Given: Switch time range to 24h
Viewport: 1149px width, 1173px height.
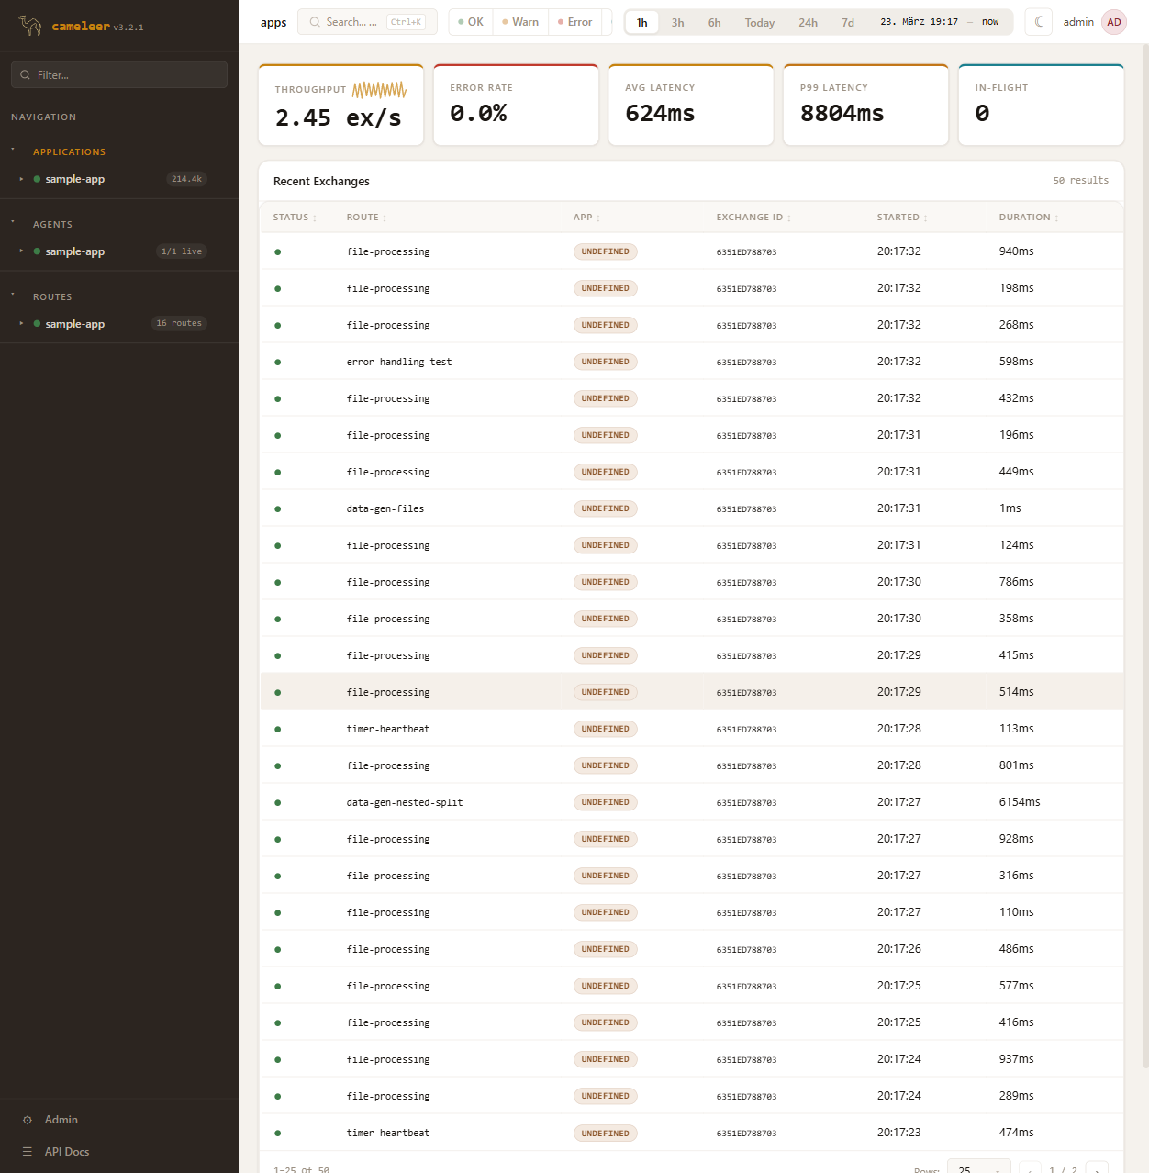Looking at the screenshot, I should (808, 23).
